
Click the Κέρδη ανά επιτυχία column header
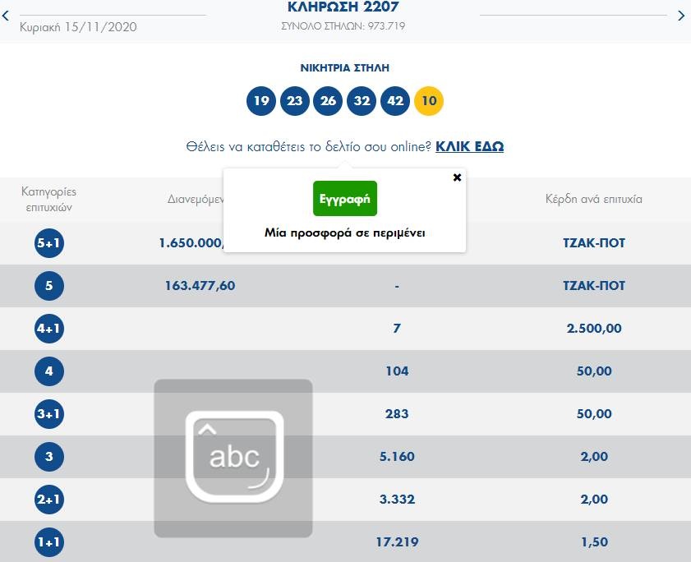coord(594,199)
